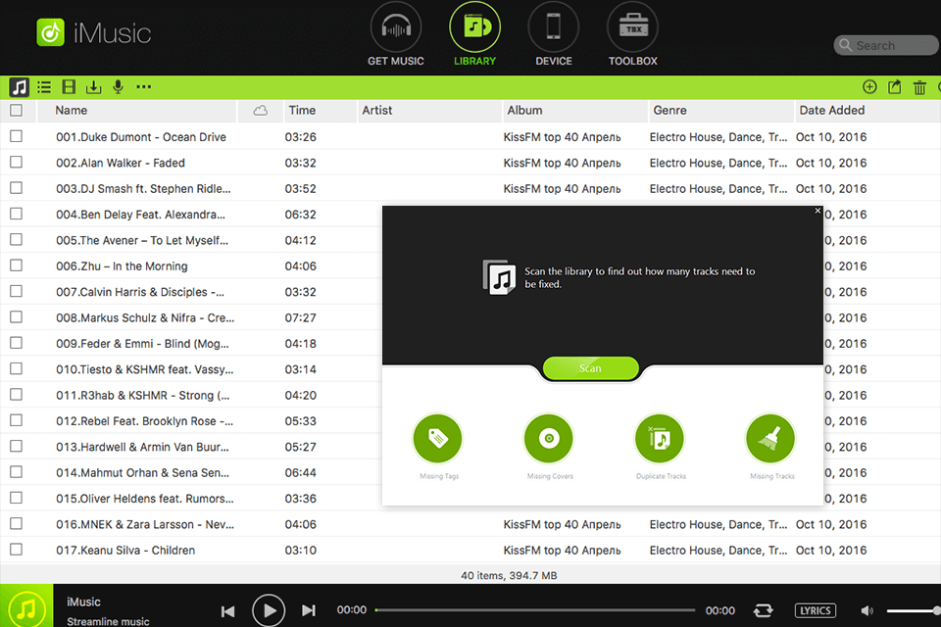
Task: Open the download tool in the toolbar
Action: tap(93, 86)
